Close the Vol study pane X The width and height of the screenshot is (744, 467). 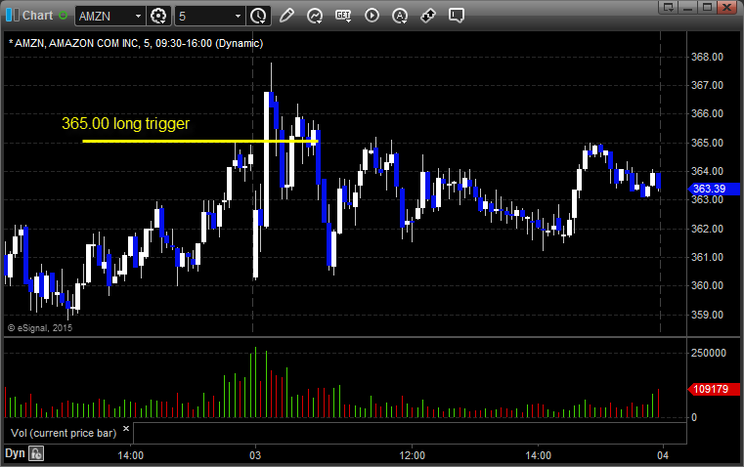(x=126, y=429)
